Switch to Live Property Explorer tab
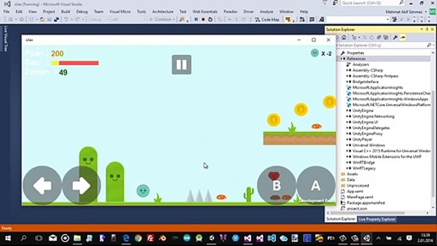 (377, 219)
